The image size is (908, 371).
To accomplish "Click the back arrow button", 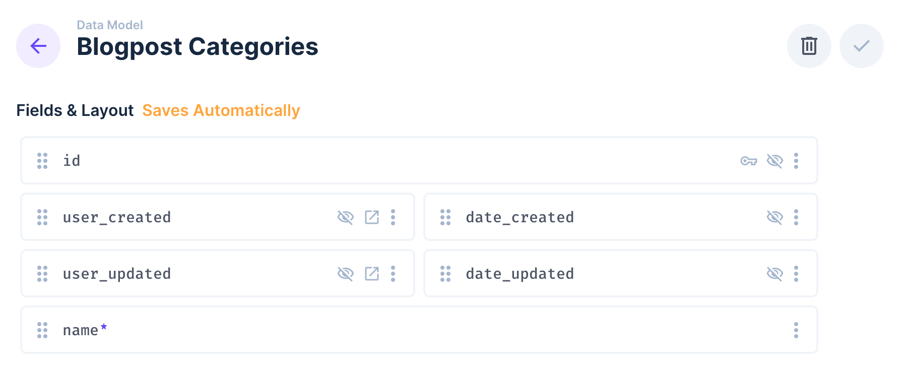I will pyautogui.click(x=38, y=46).
